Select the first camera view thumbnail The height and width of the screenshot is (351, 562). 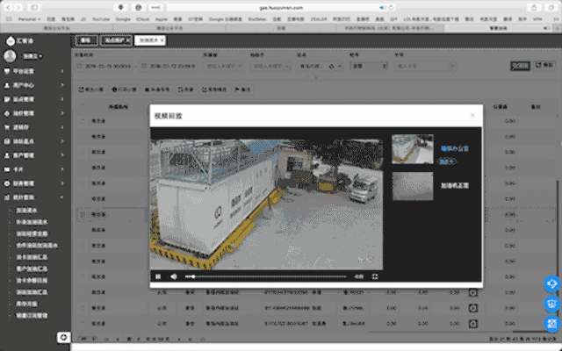(413, 149)
